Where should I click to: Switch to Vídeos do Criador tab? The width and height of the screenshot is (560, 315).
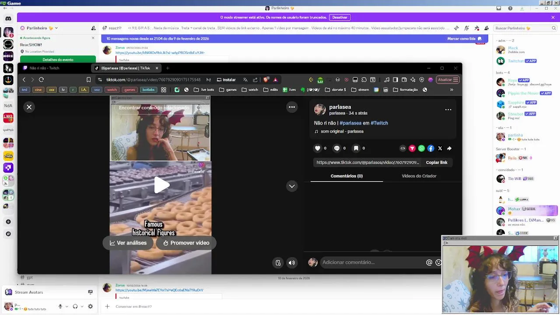pyautogui.click(x=419, y=176)
